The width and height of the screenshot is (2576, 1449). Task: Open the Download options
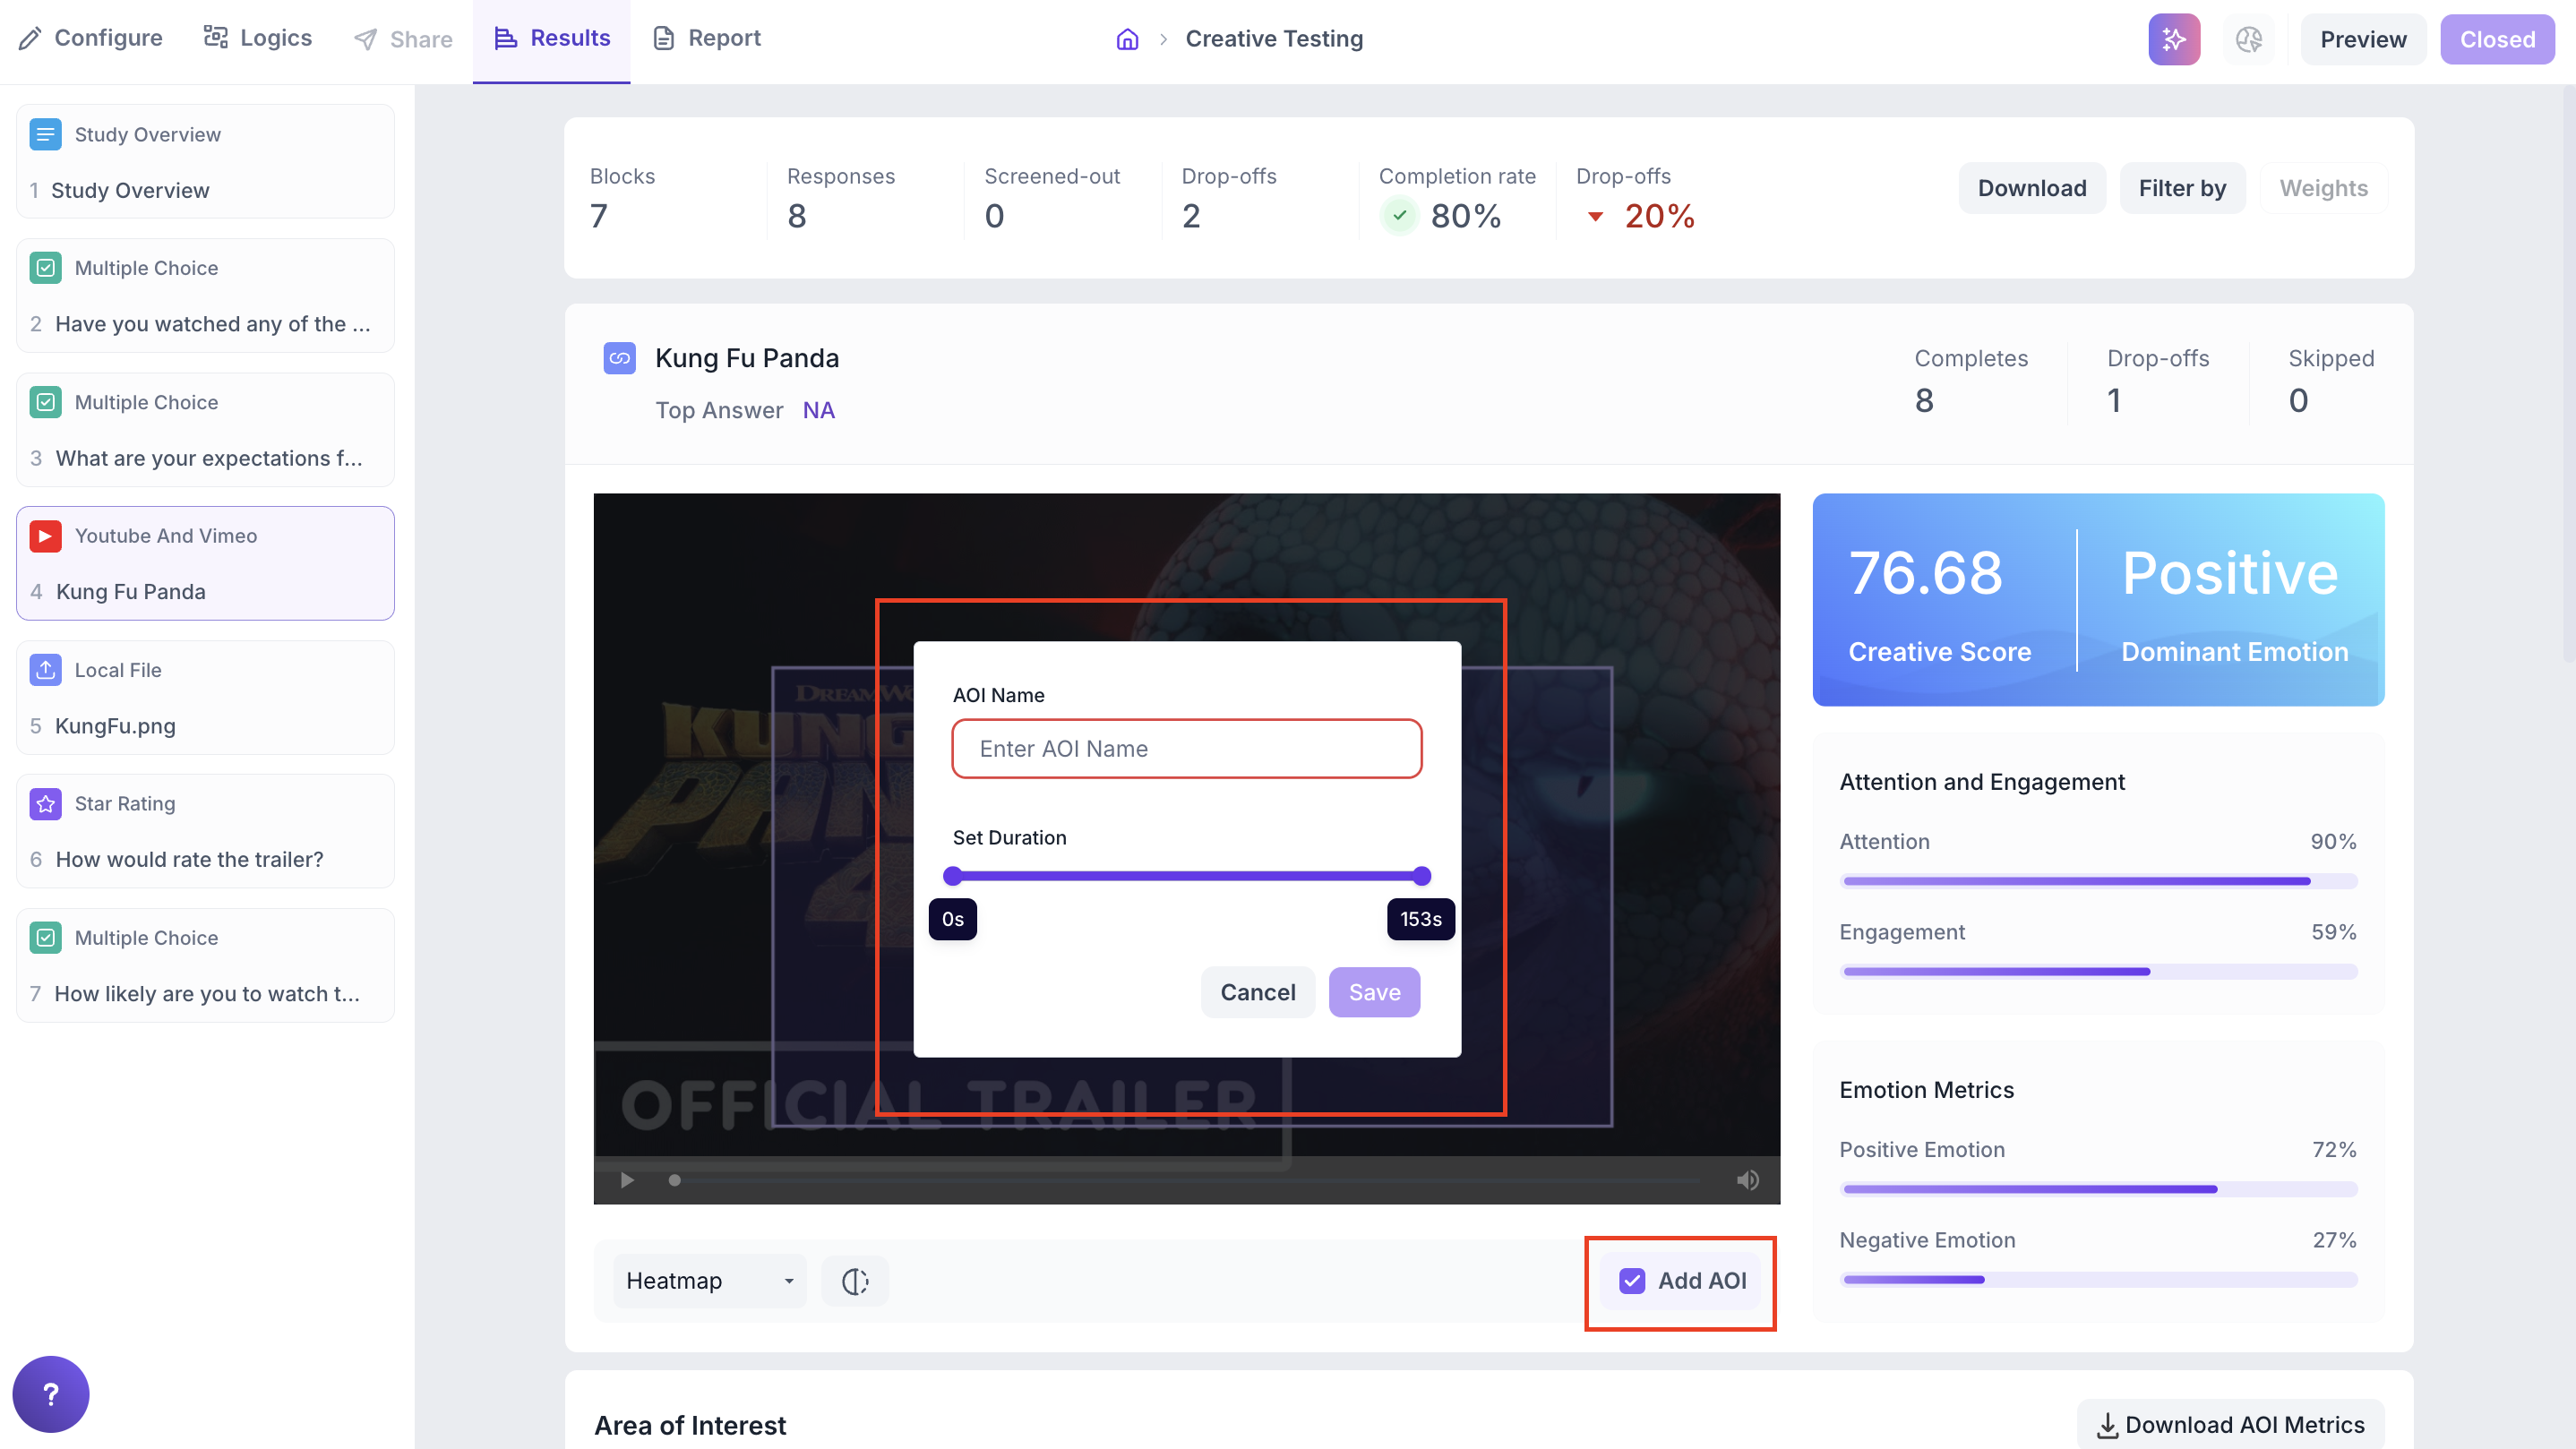click(x=2031, y=188)
